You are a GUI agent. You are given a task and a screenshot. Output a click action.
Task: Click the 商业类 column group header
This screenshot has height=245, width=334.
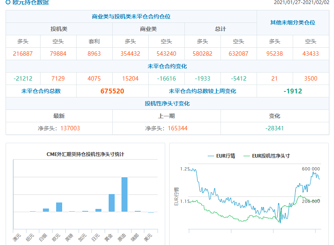pyautogui.click(x=148, y=29)
